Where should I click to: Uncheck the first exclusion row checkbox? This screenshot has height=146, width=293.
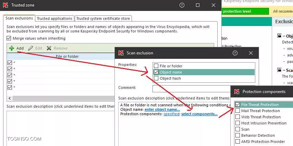(10, 63)
